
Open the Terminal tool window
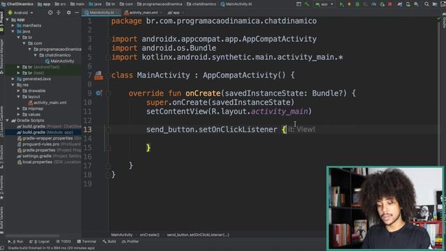[86, 242]
